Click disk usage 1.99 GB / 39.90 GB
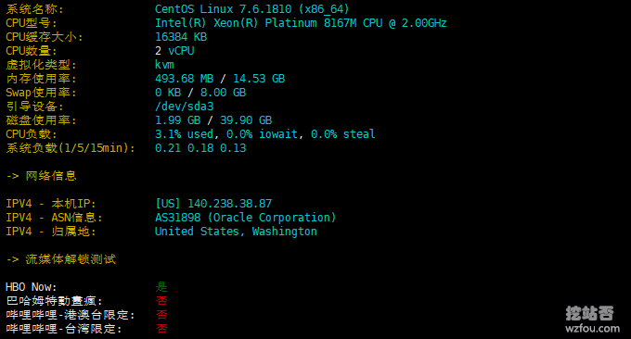Viewport: 631px width, 339px height. 213,120
